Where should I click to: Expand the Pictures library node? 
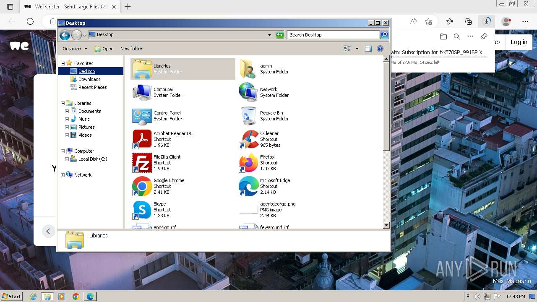click(x=67, y=127)
